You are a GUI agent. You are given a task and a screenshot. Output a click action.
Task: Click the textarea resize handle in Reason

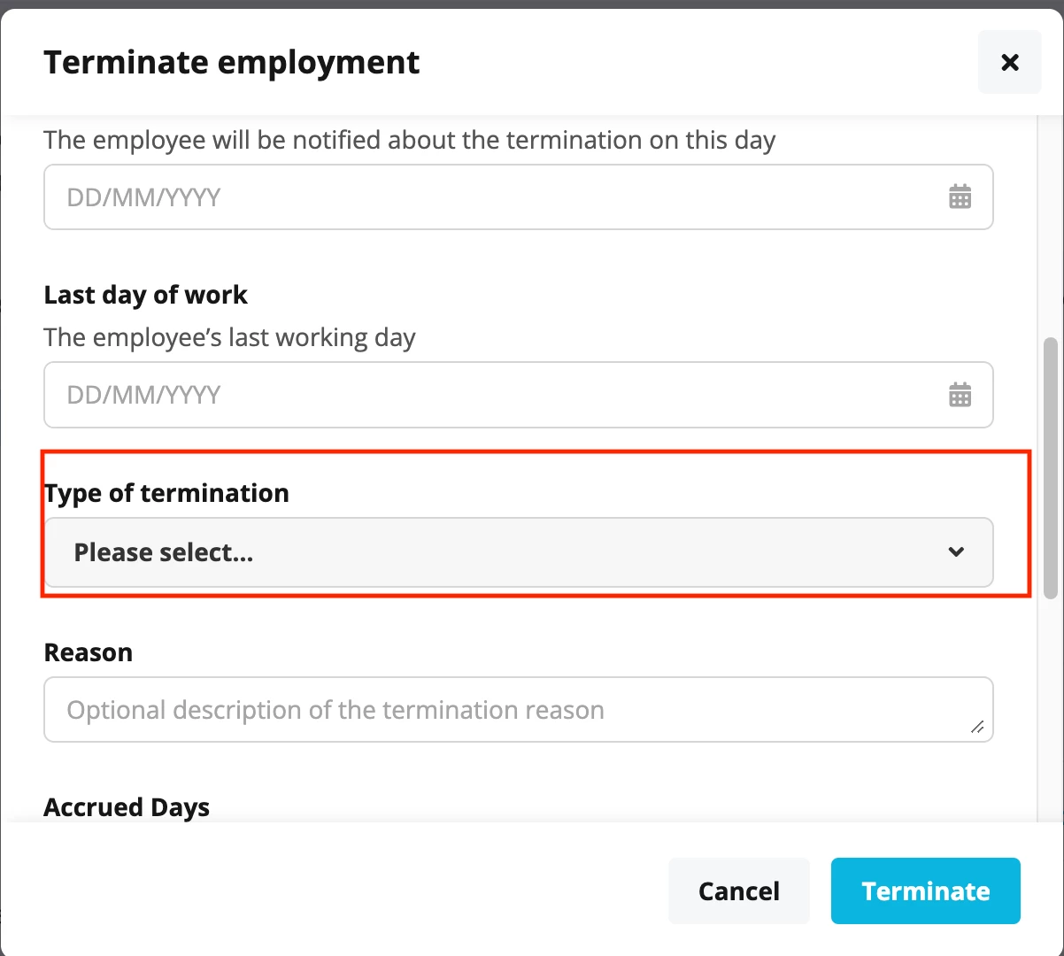977,727
